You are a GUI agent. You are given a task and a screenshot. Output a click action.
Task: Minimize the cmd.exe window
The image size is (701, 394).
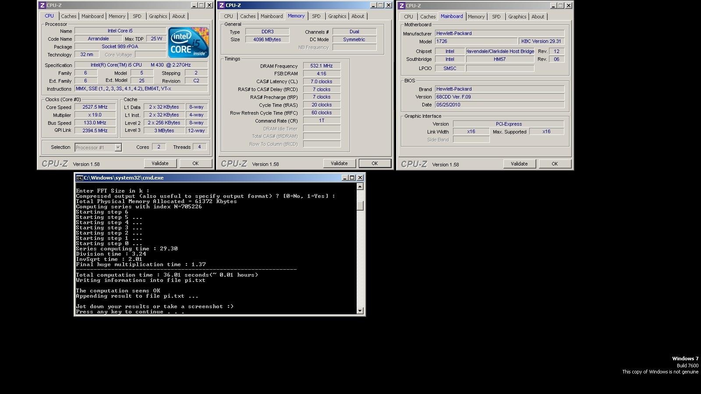coord(345,178)
